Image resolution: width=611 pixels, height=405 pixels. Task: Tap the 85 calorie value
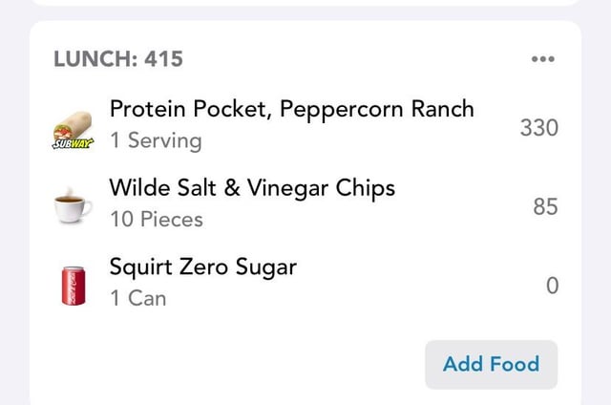[x=545, y=206]
